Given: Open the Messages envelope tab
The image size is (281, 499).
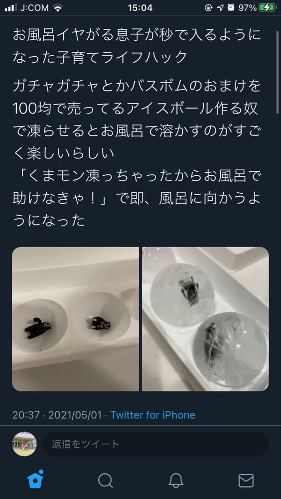Looking at the screenshot, I should point(246,481).
